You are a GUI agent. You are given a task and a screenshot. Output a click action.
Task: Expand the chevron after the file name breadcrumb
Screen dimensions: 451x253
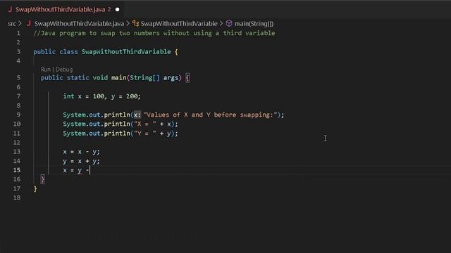[x=128, y=23]
